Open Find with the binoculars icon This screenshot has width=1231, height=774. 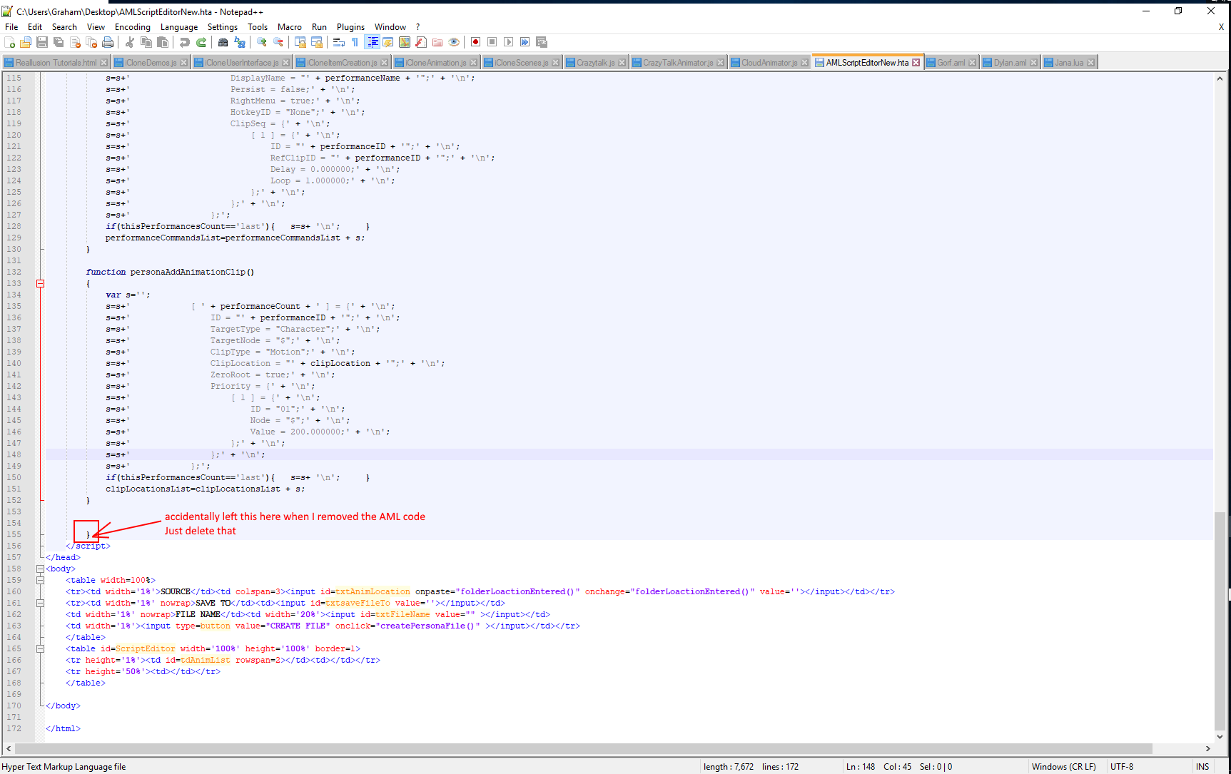click(x=223, y=43)
